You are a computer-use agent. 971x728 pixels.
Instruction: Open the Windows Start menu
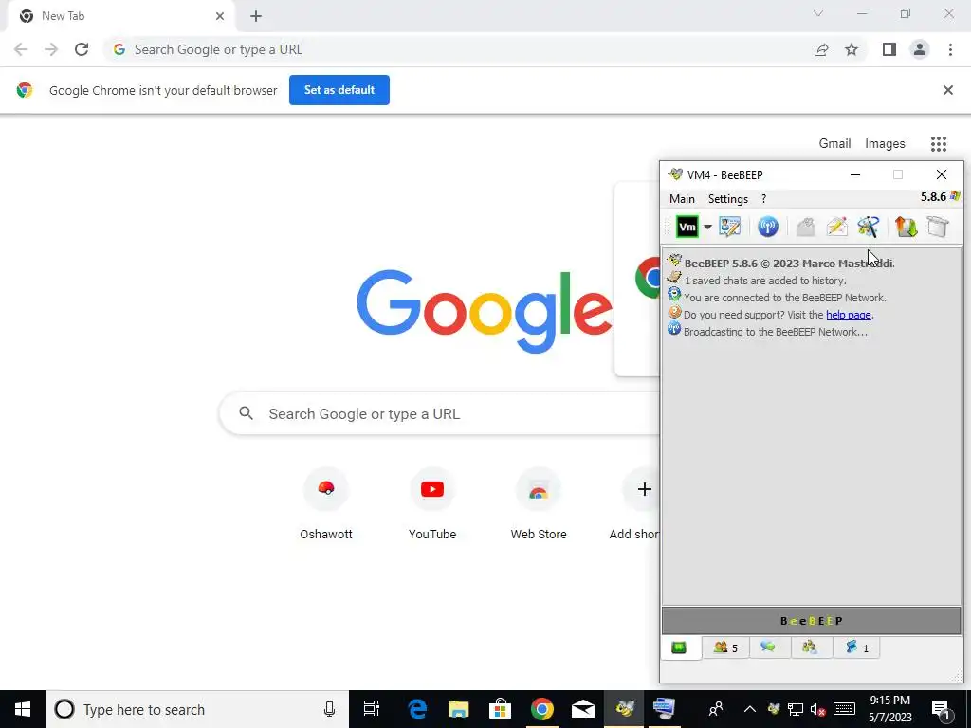click(23, 709)
